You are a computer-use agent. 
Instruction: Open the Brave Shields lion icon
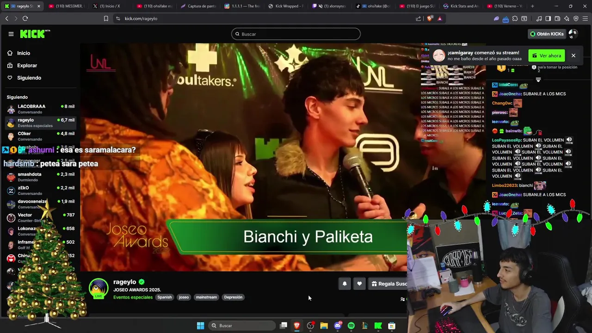pos(430,18)
